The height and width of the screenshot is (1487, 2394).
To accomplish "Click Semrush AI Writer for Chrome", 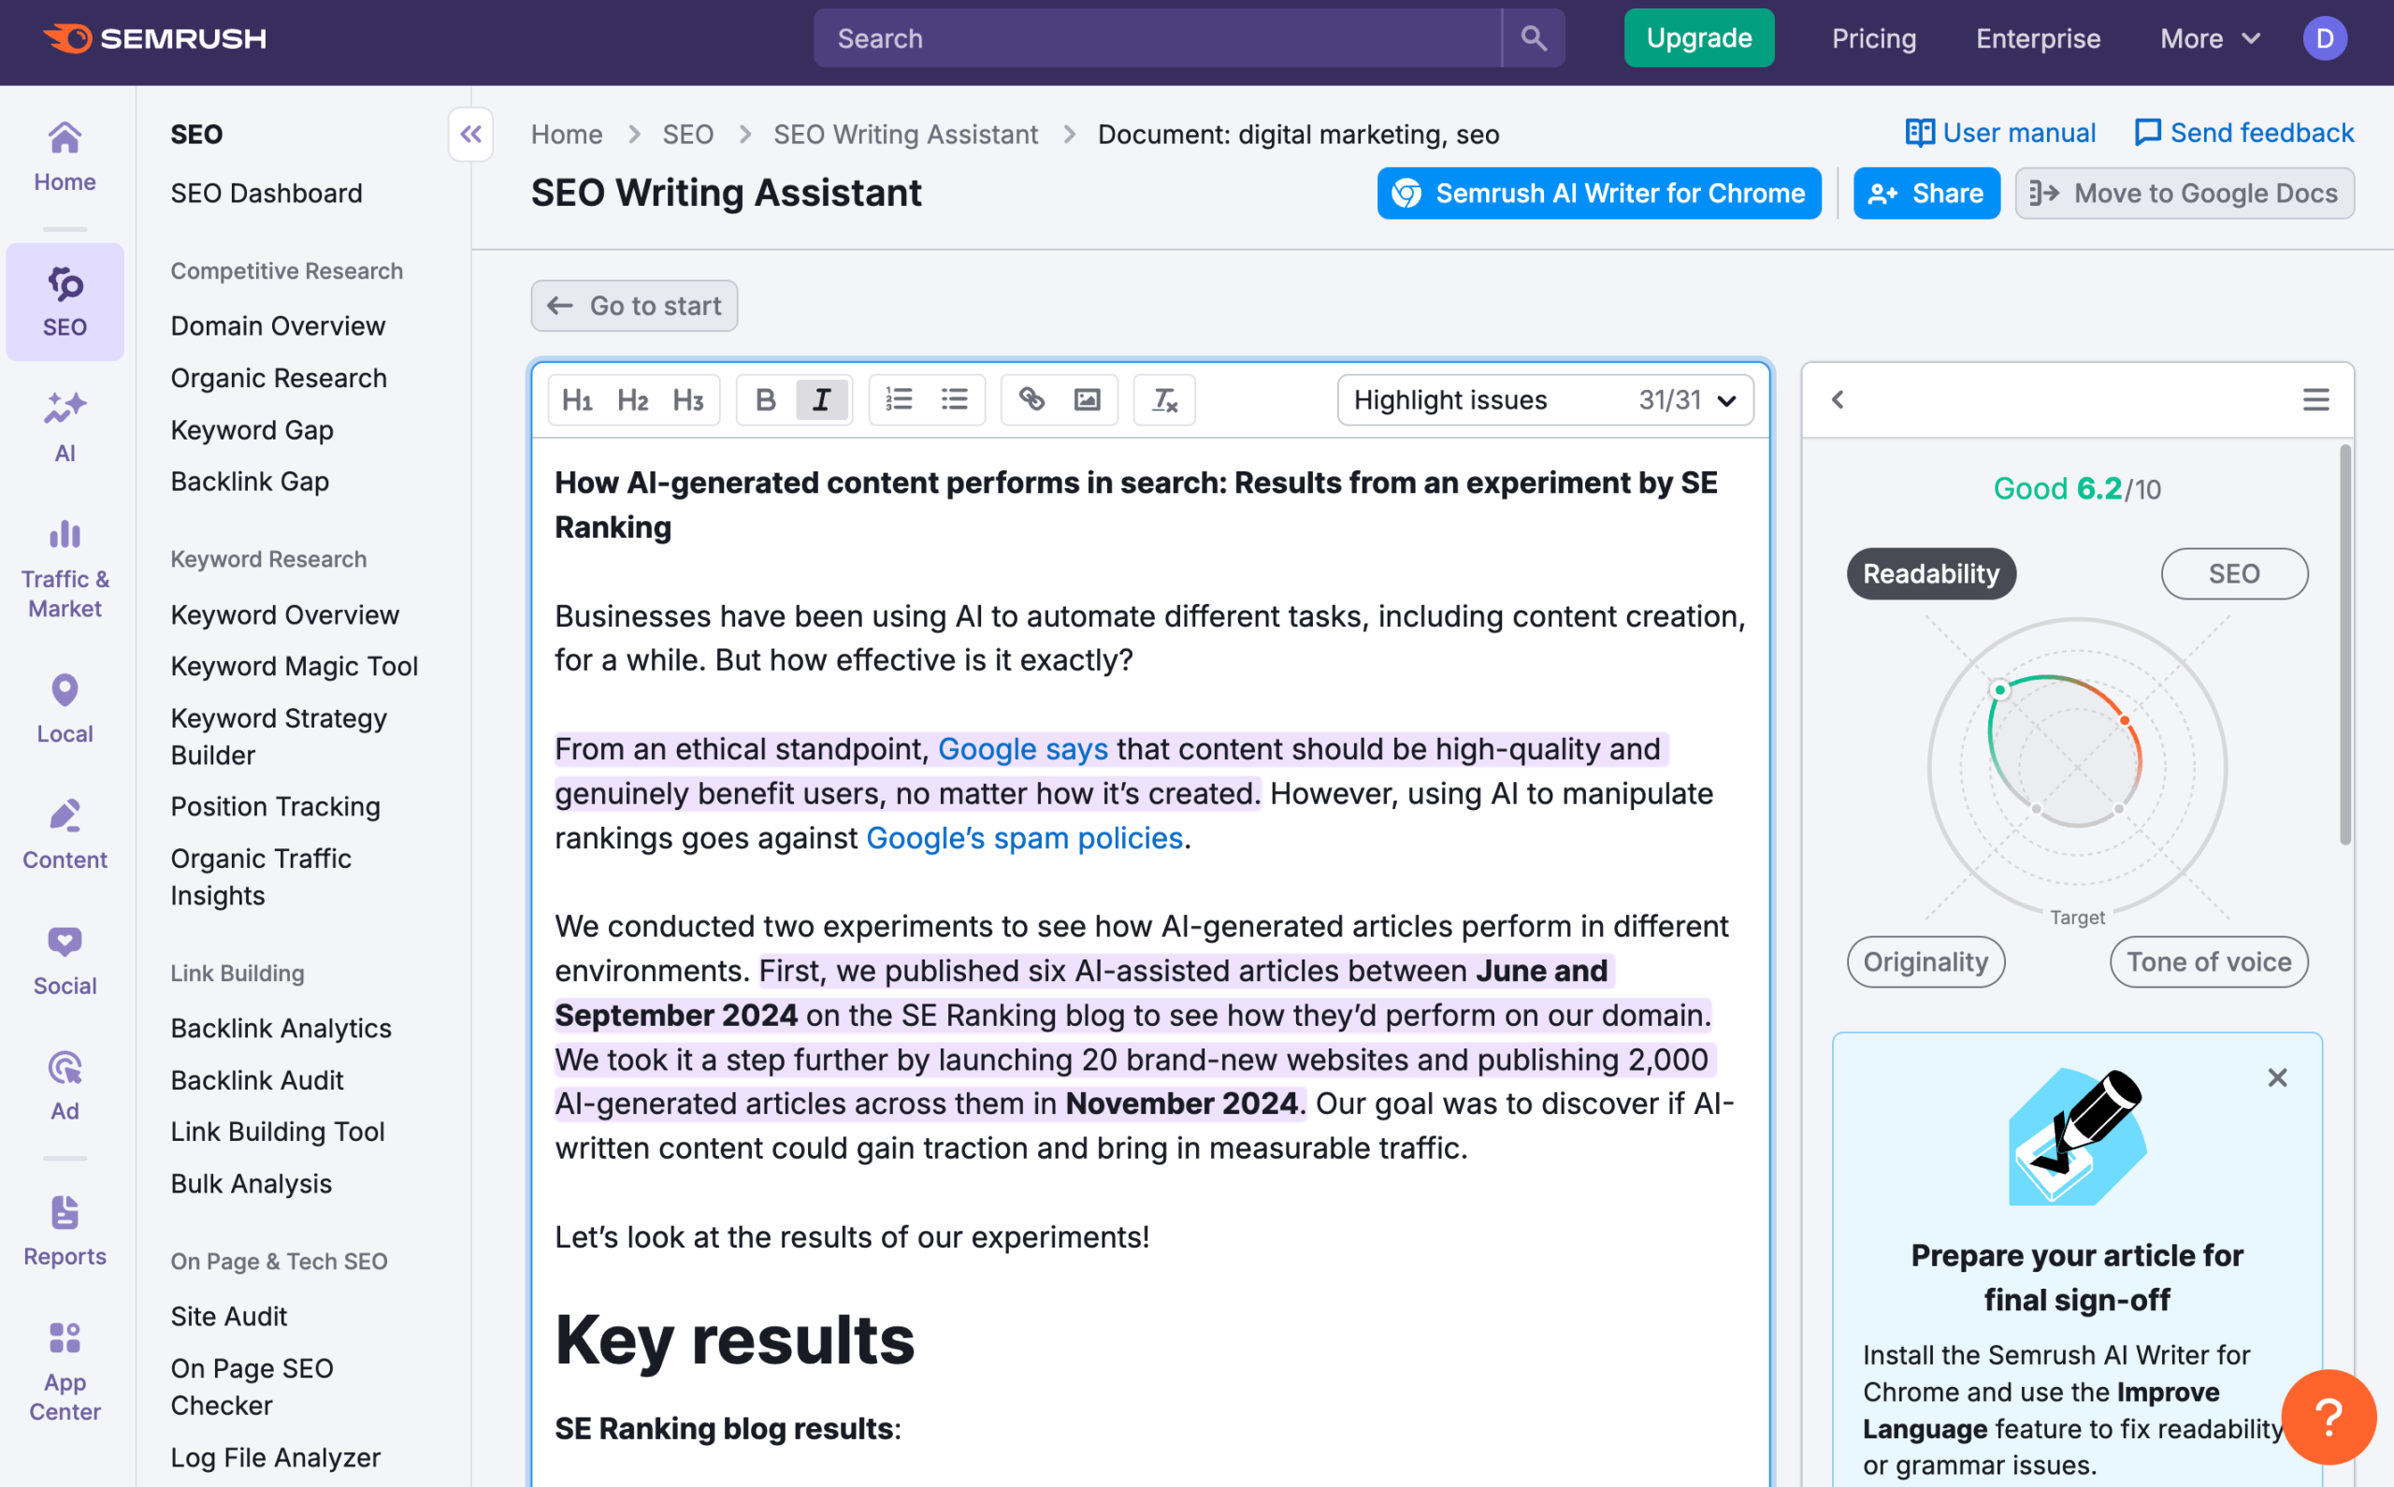I will 1598,194.
